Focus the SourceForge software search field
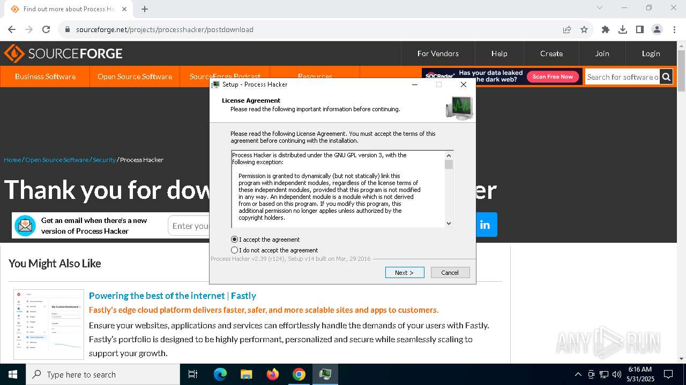The image size is (686, 385). 622,77
